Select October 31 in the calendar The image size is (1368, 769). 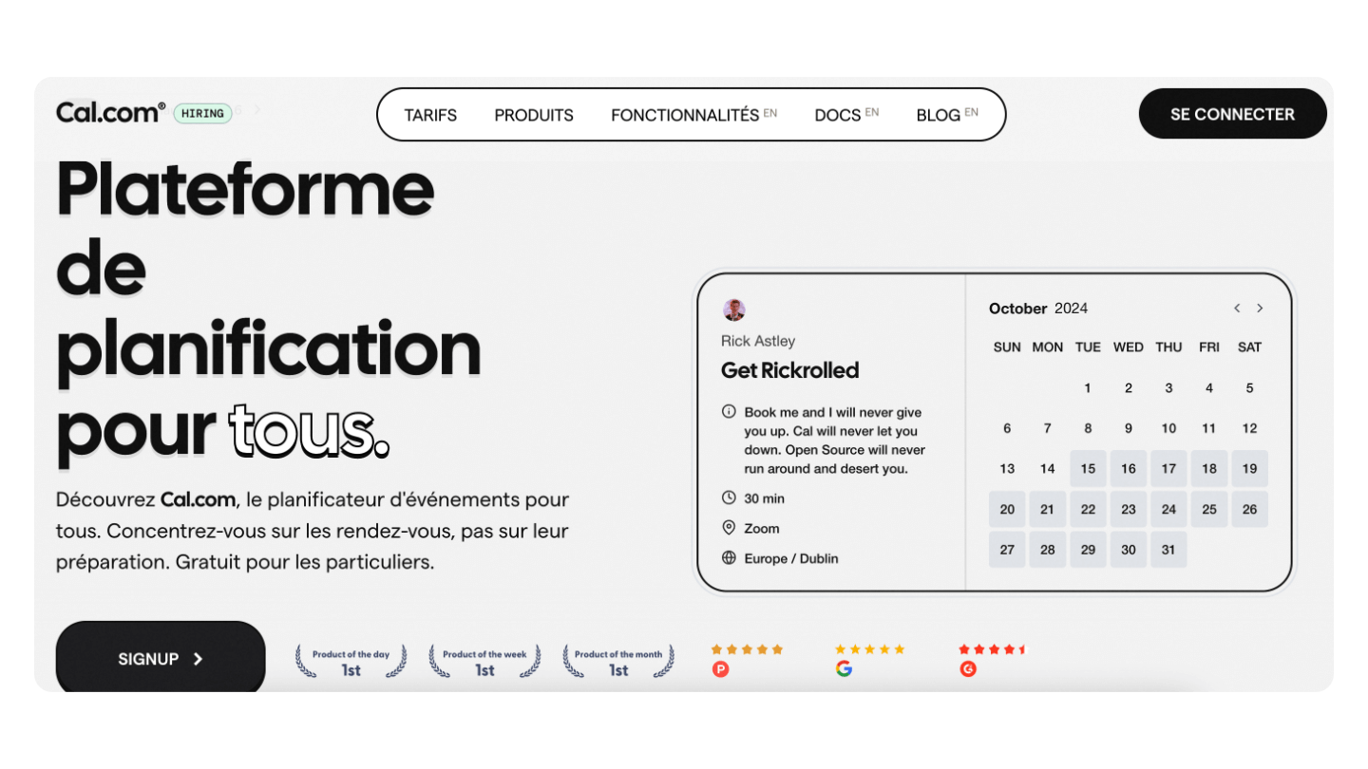(x=1168, y=550)
